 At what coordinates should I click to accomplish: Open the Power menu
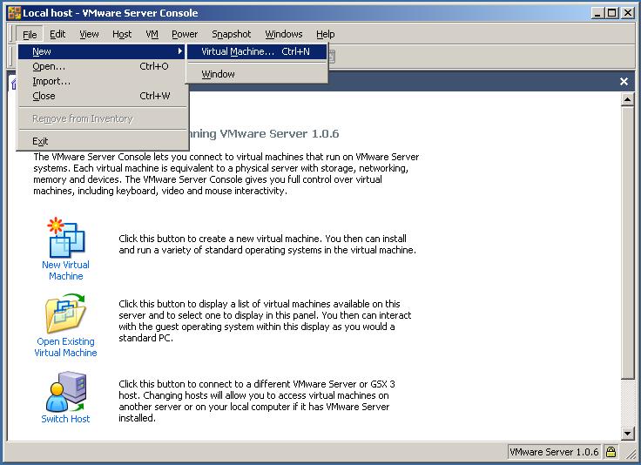[185, 34]
